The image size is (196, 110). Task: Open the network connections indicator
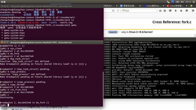click(168, 2)
